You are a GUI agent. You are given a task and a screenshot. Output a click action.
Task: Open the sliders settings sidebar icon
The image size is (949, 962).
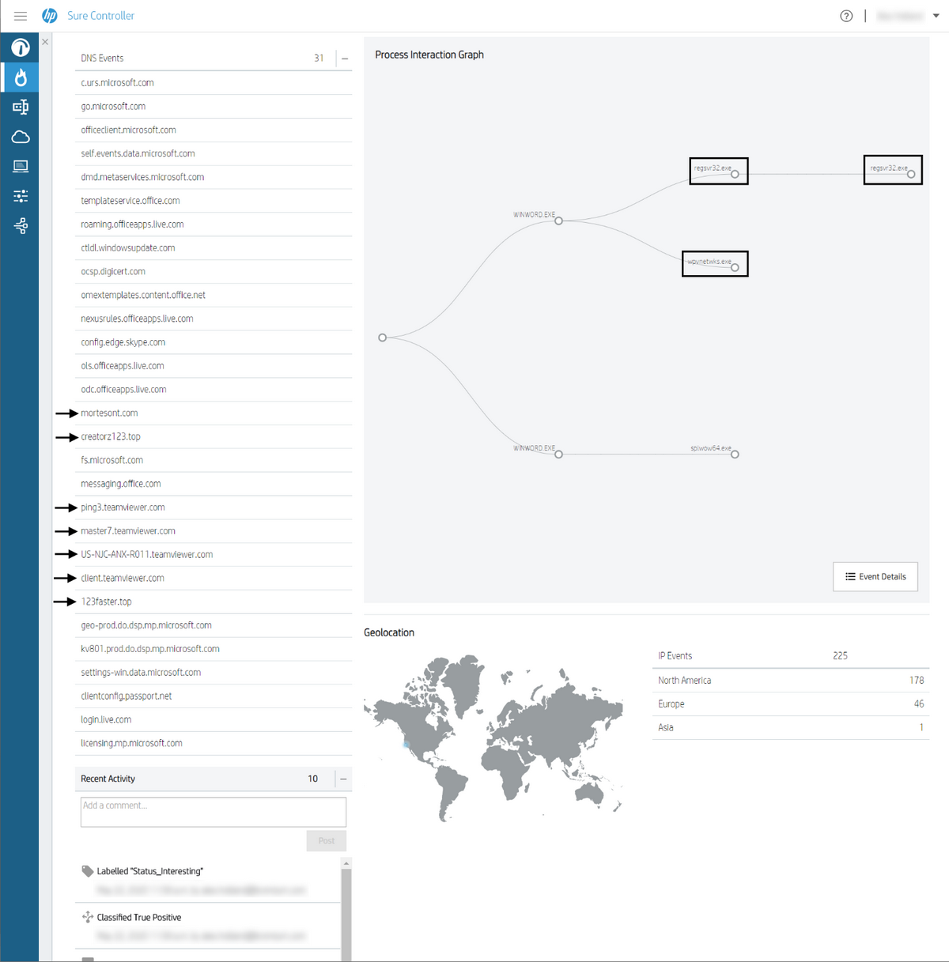pyautogui.click(x=21, y=196)
